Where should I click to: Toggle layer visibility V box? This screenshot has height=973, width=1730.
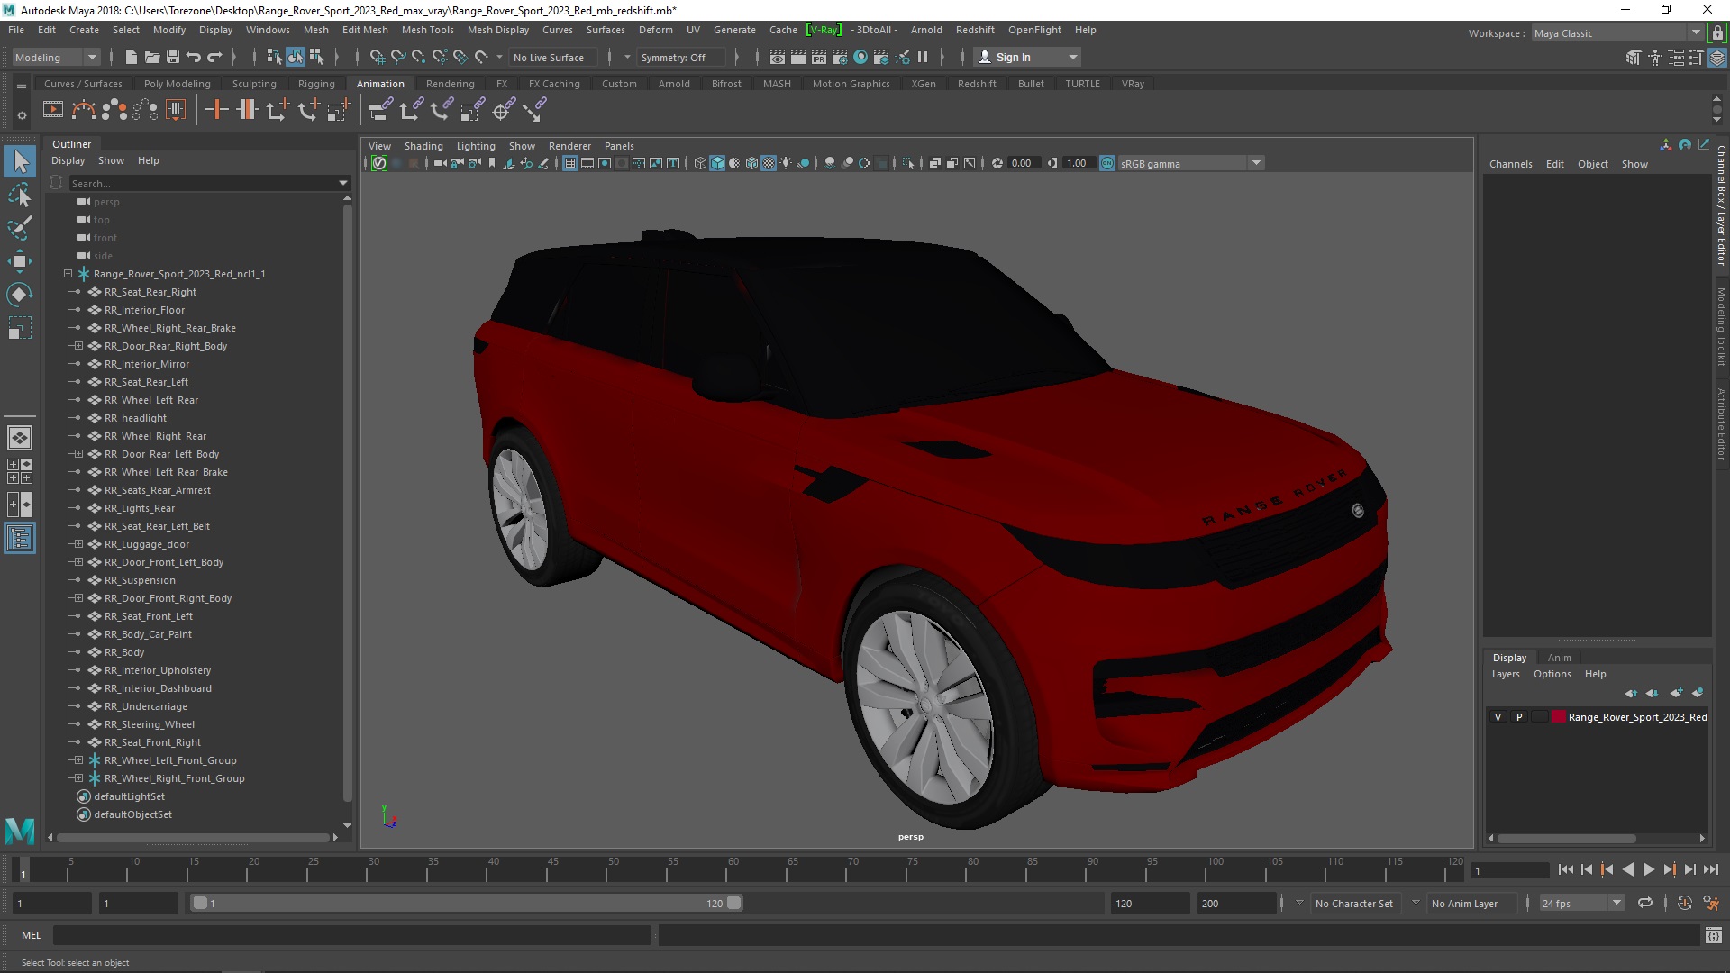tap(1498, 717)
